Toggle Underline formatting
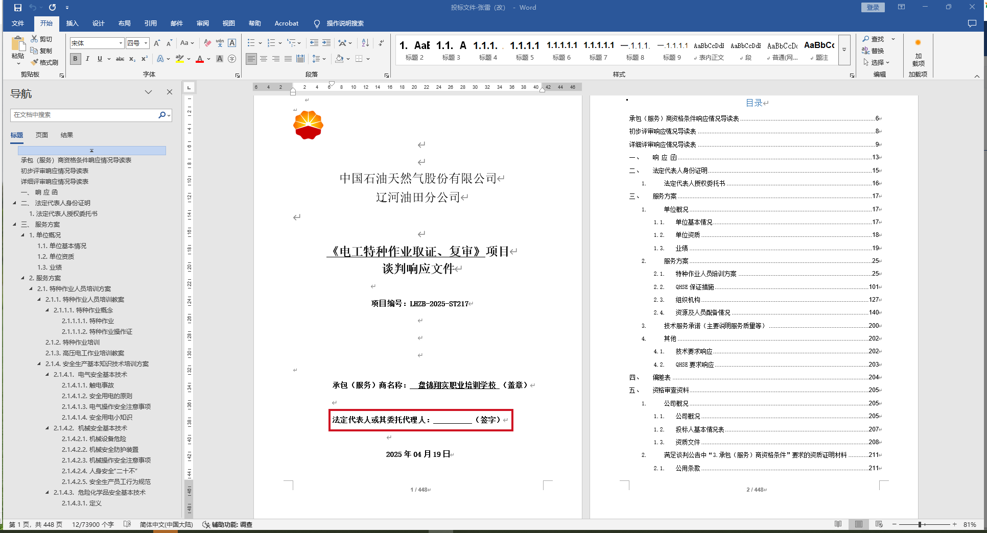 point(100,59)
